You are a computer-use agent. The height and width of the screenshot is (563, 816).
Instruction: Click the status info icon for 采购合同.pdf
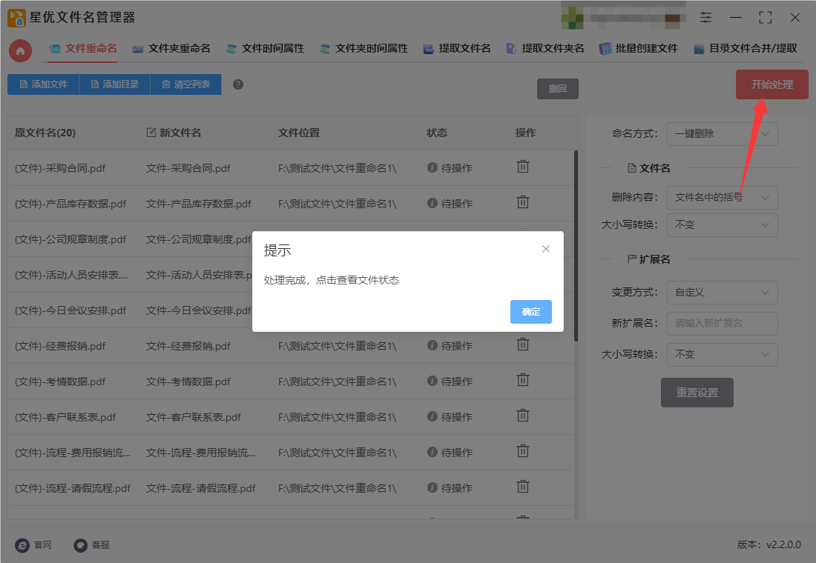pos(432,167)
